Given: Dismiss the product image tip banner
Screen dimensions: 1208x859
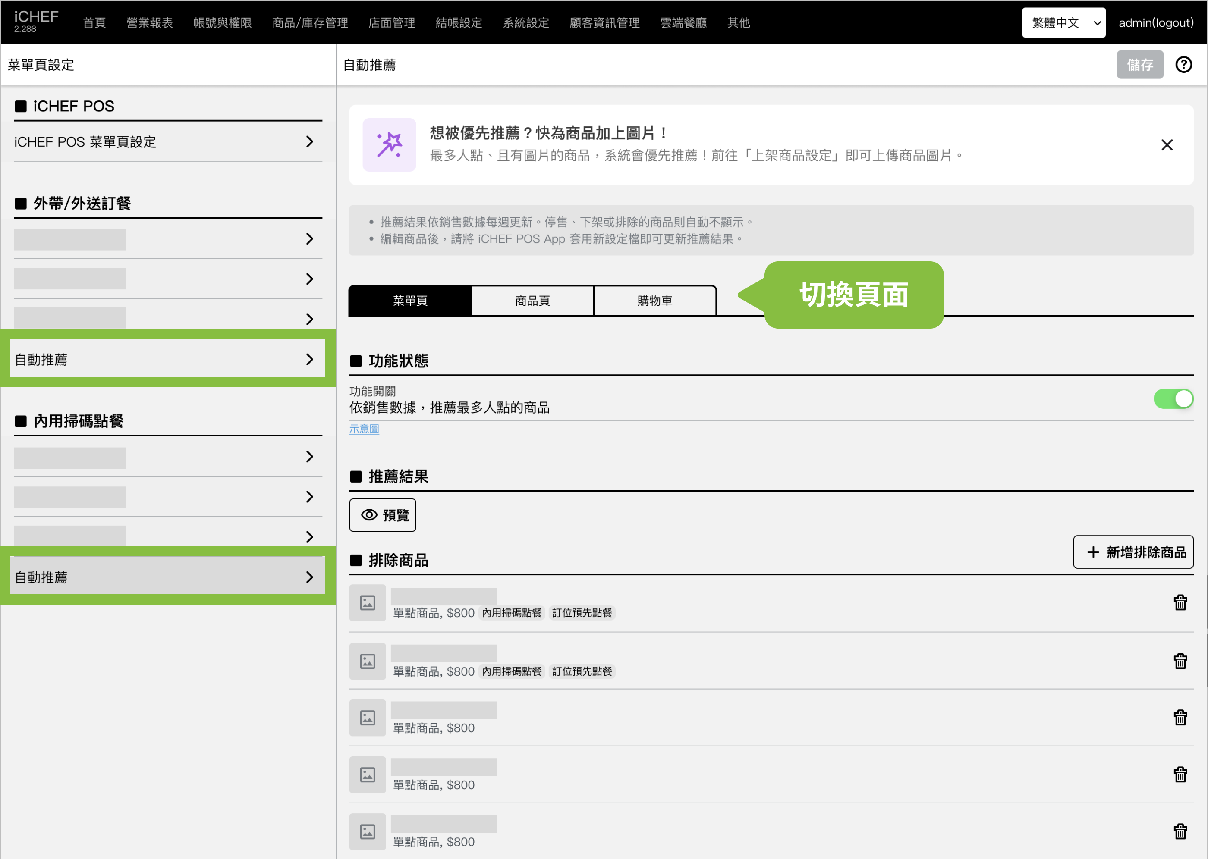Looking at the screenshot, I should tap(1167, 145).
